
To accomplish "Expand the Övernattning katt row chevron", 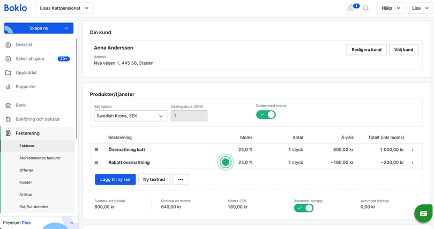I will pyautogui.click(x=413, y=150).
